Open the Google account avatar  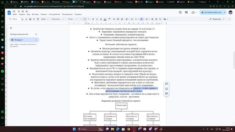(231, 12)
